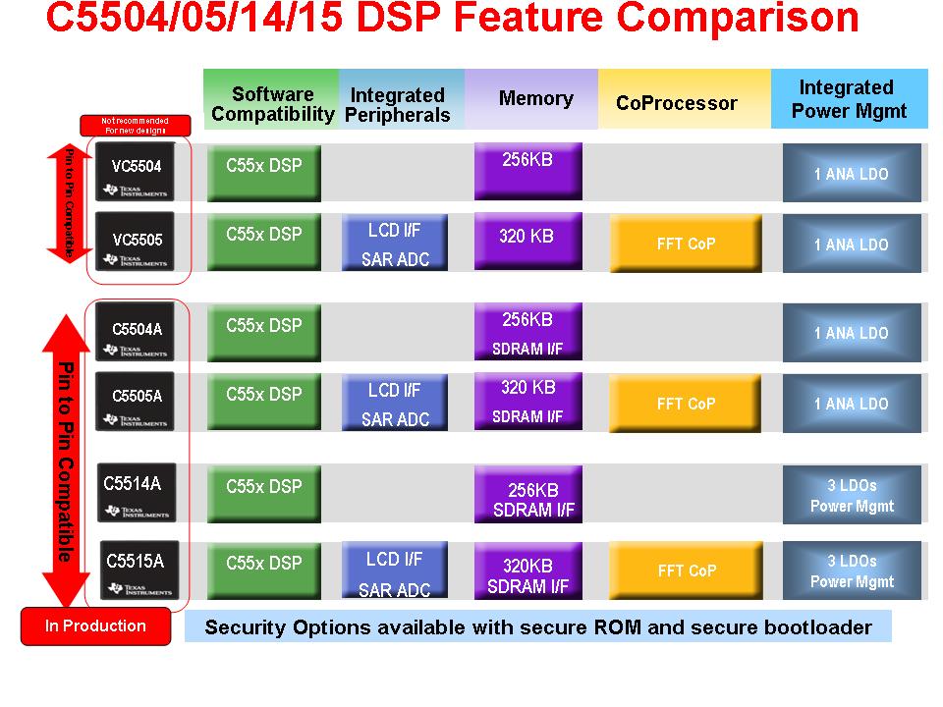Select the Memory column header
943x707 pixels.
pyautogui.click(x=531, y=99)
